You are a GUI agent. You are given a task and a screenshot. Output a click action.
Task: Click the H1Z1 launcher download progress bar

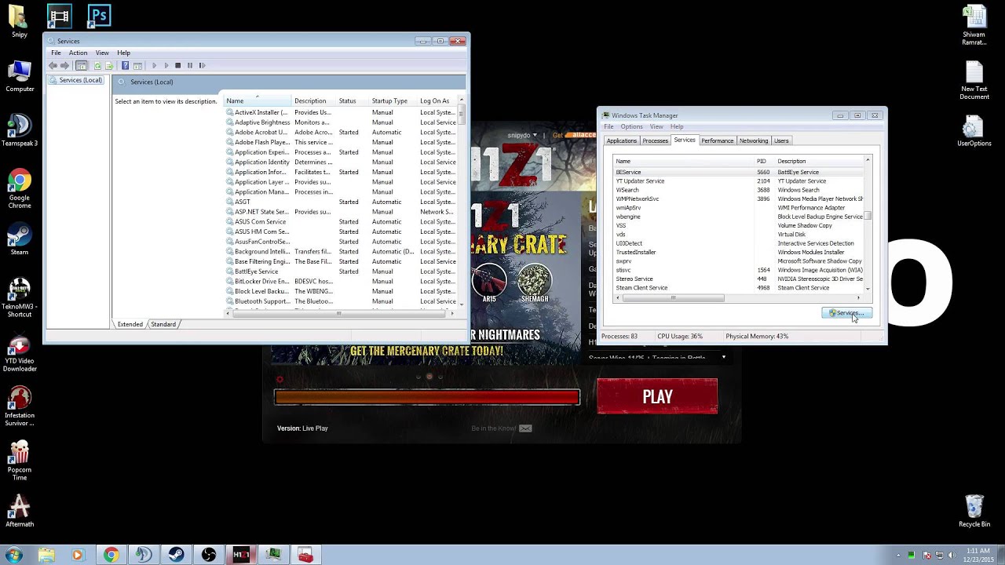[427, 397]
